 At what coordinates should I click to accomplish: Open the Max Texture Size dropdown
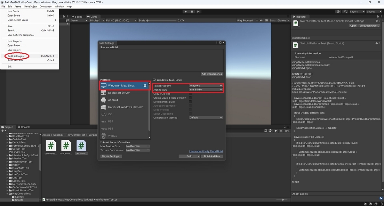tap(138, 146)
